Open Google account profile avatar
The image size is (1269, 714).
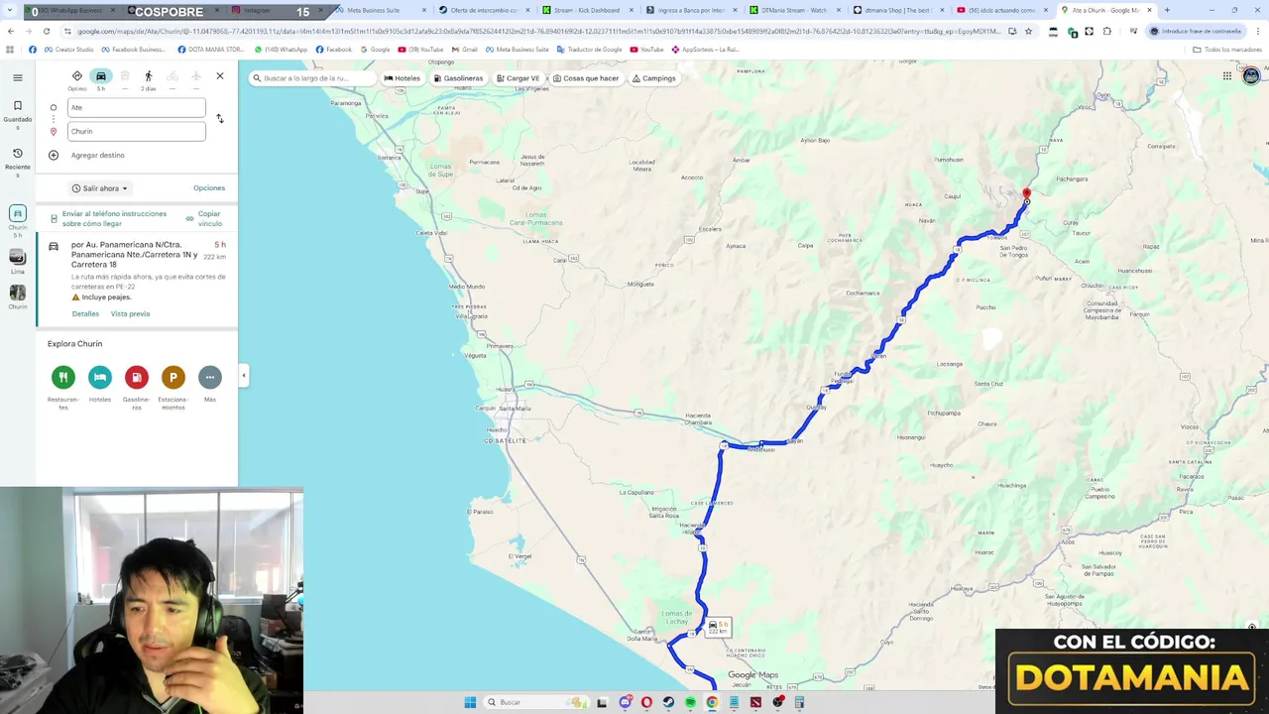click(x=1251, y=76)
